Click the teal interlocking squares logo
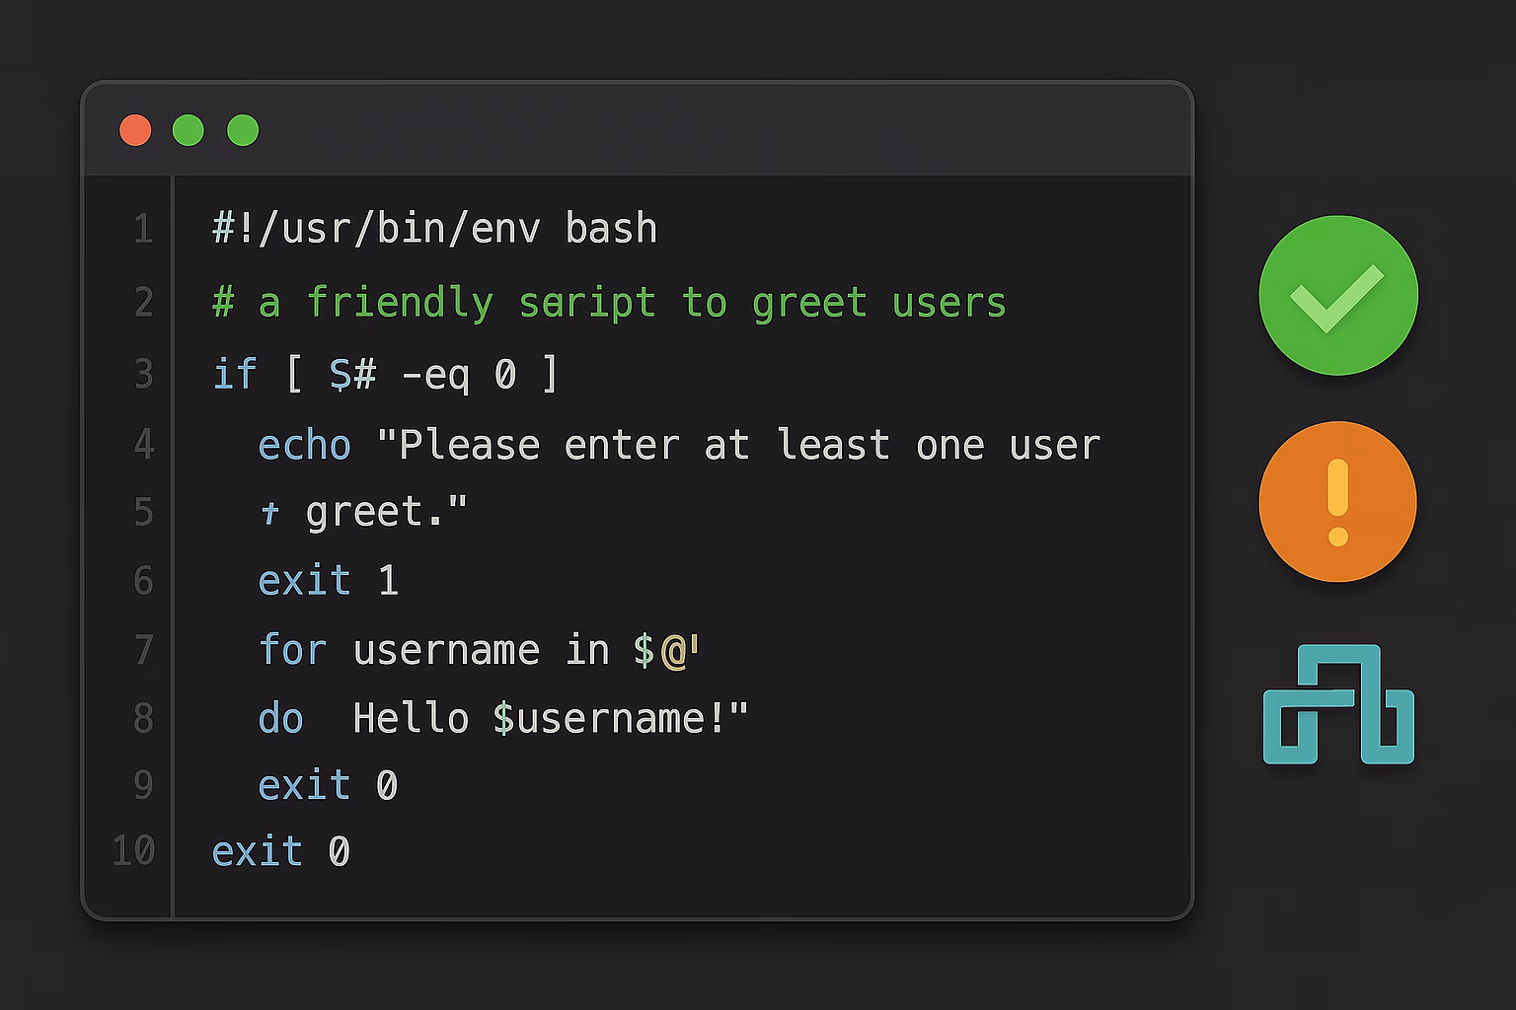Screen dimensions: 1516x1010 [1338, 704]
